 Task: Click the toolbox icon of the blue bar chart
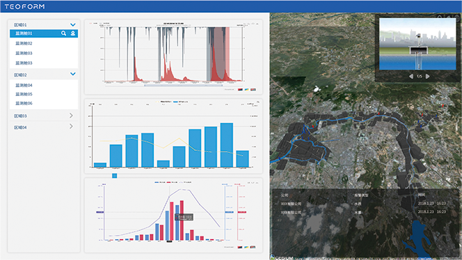258,102
